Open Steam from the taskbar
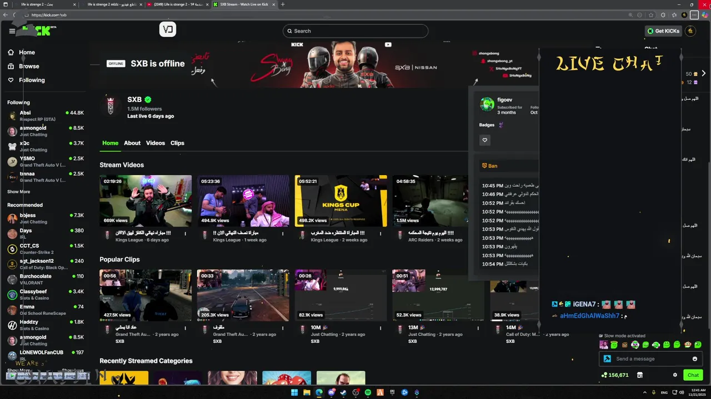 click(343, 392)
